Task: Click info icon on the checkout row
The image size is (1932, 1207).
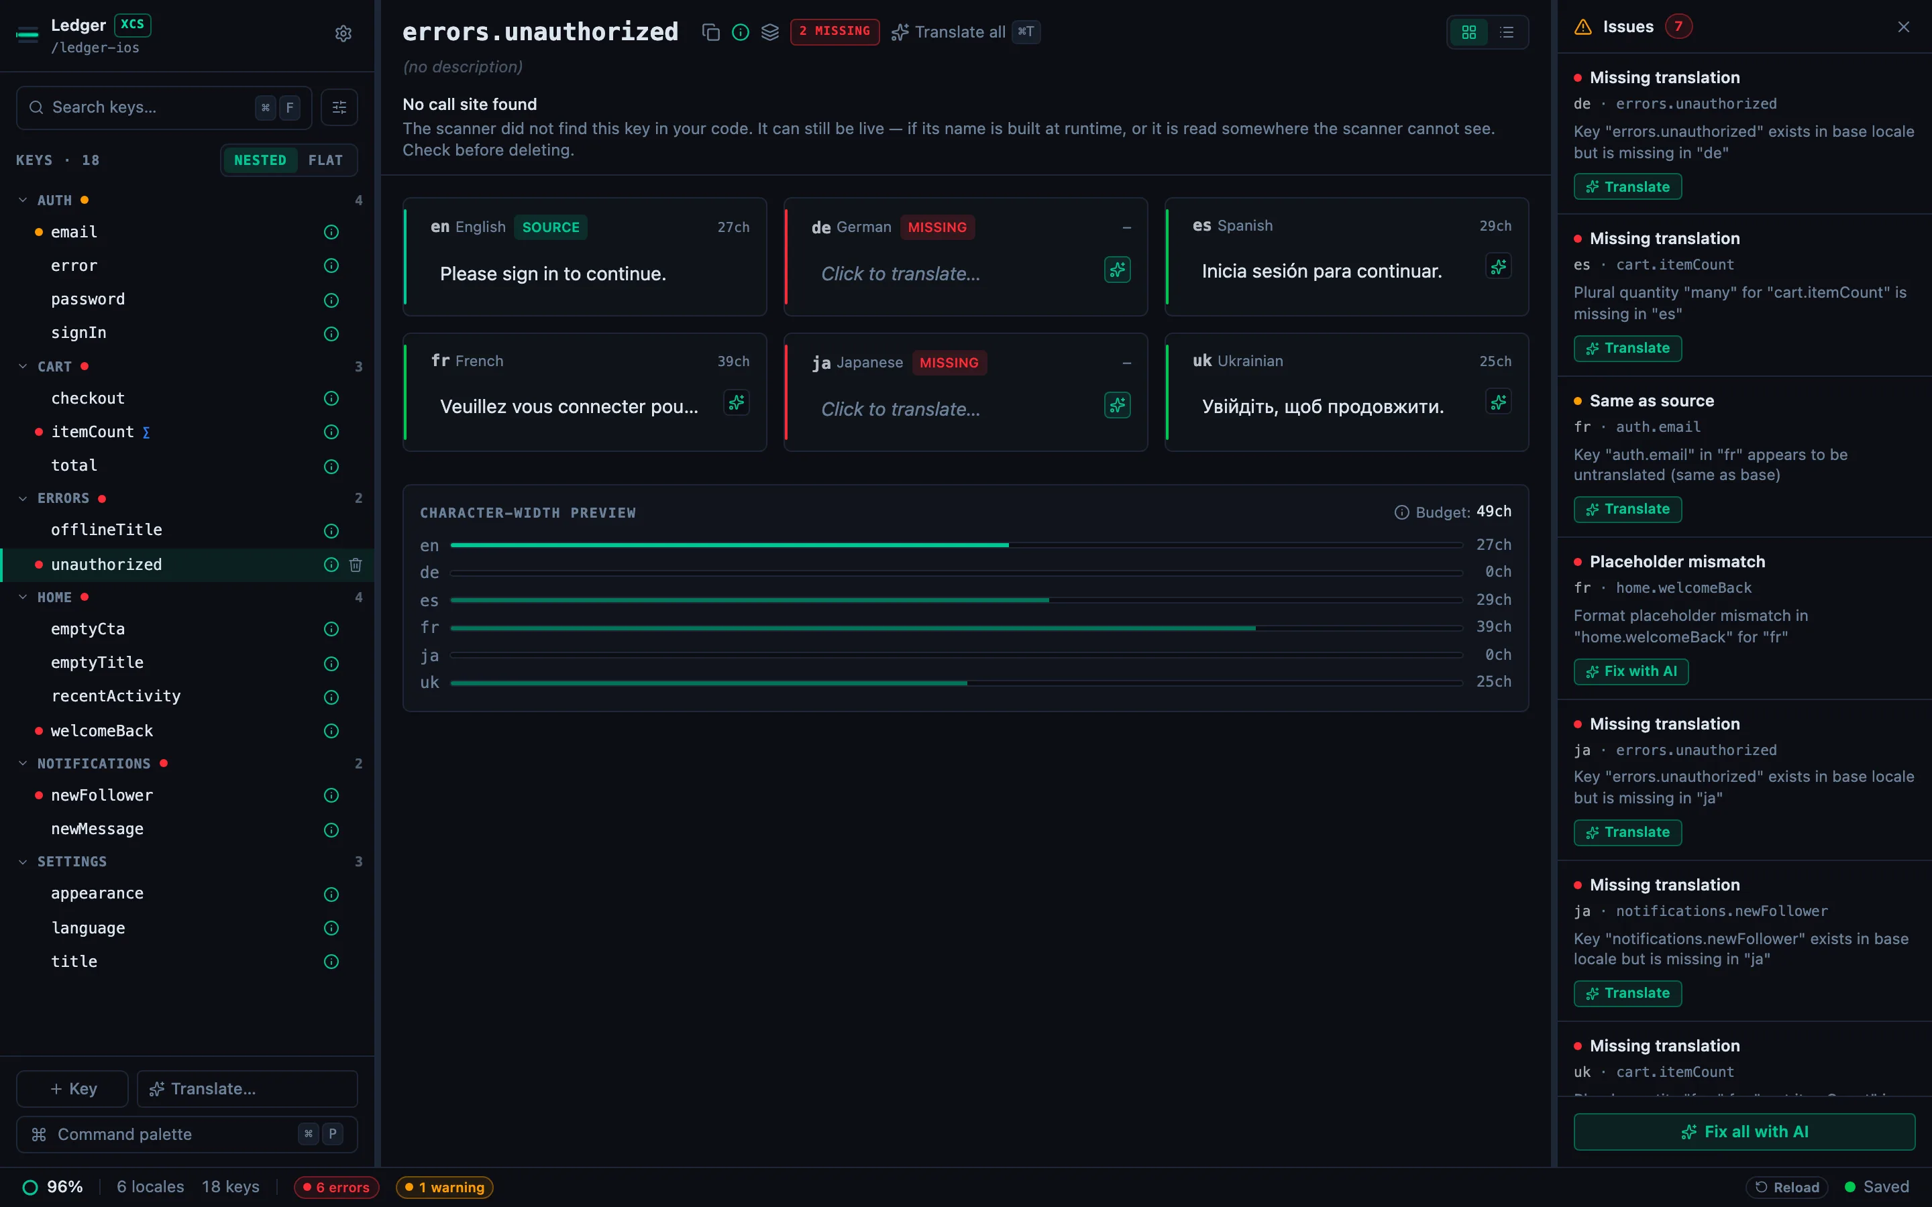Action: [x=331, y=398]
